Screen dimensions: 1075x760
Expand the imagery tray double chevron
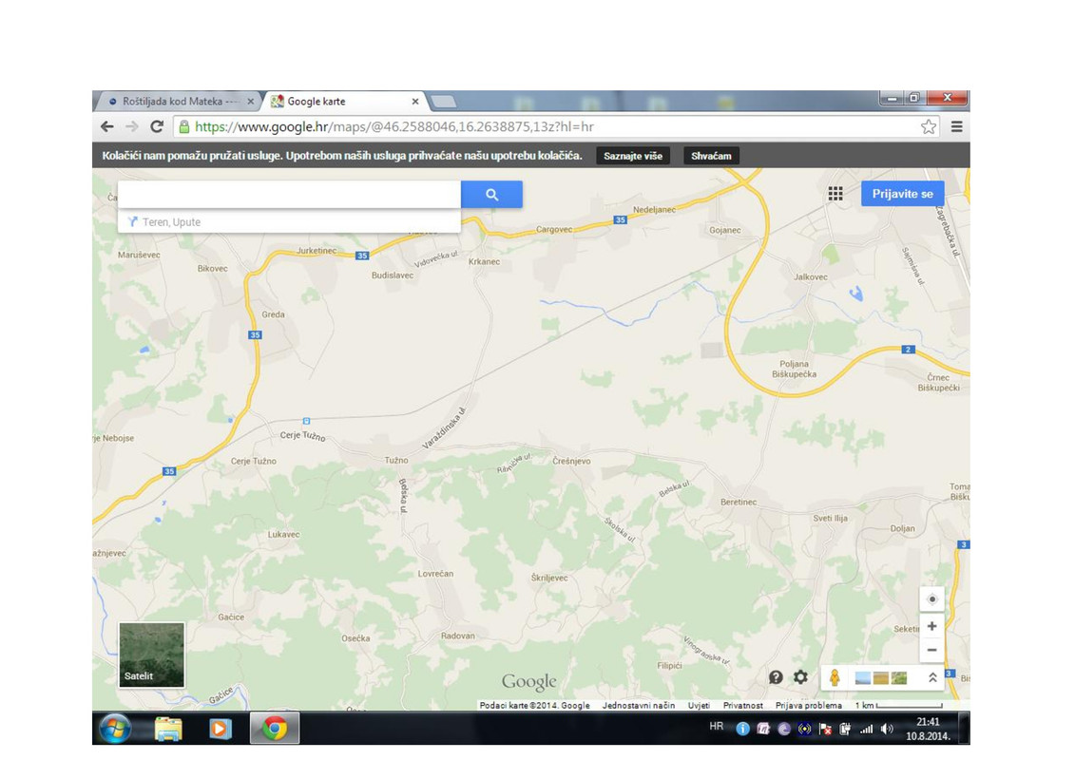(932, 677)
